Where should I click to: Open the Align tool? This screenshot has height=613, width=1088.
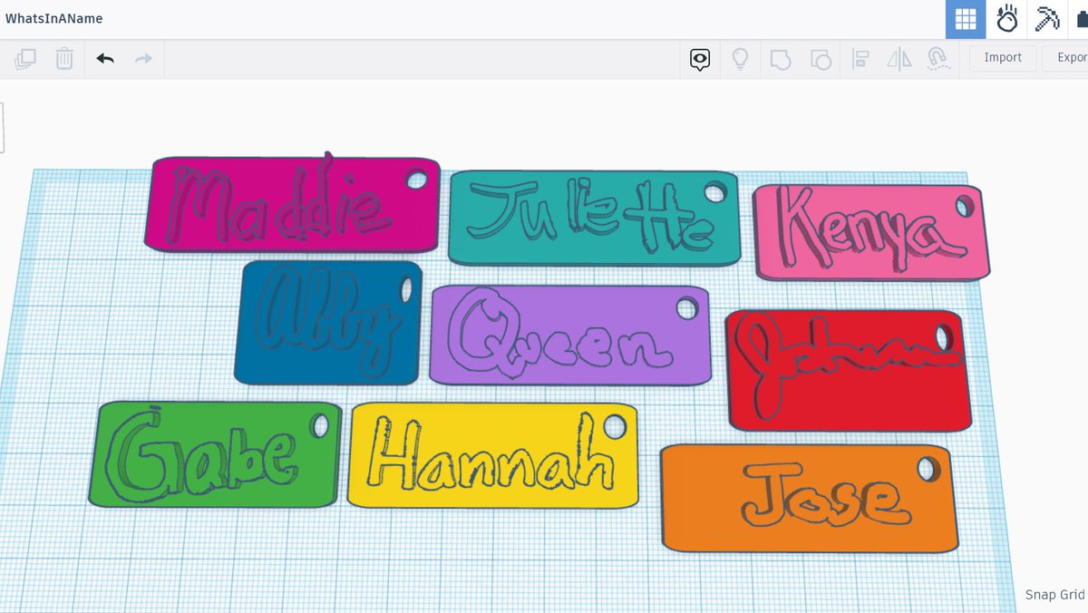(x=860, y=58)
